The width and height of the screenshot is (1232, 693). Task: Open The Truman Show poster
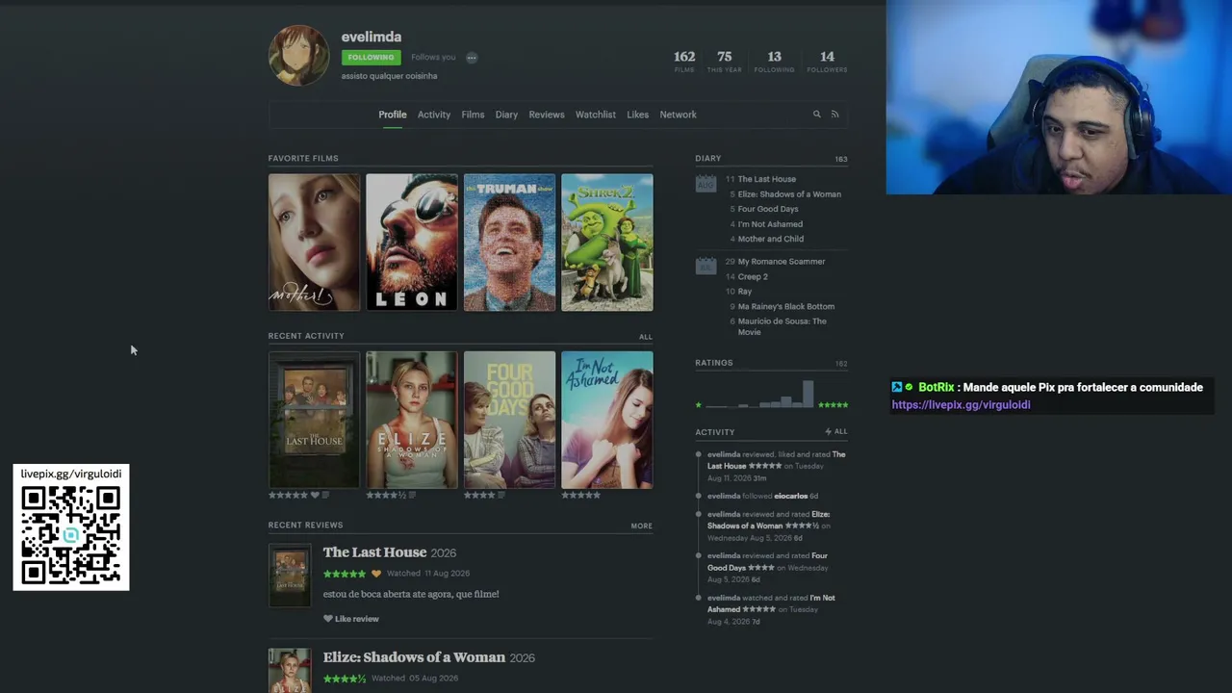510,243
